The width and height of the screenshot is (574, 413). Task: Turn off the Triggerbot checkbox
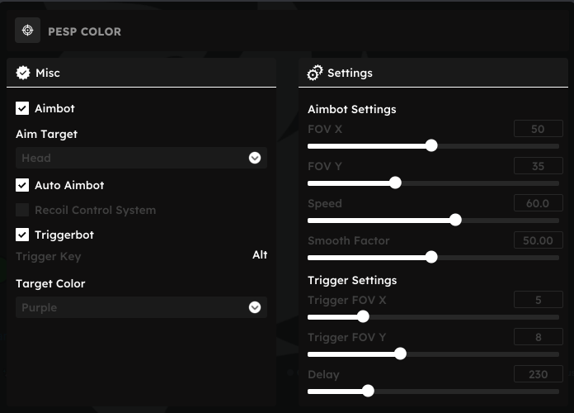point(22,235)
